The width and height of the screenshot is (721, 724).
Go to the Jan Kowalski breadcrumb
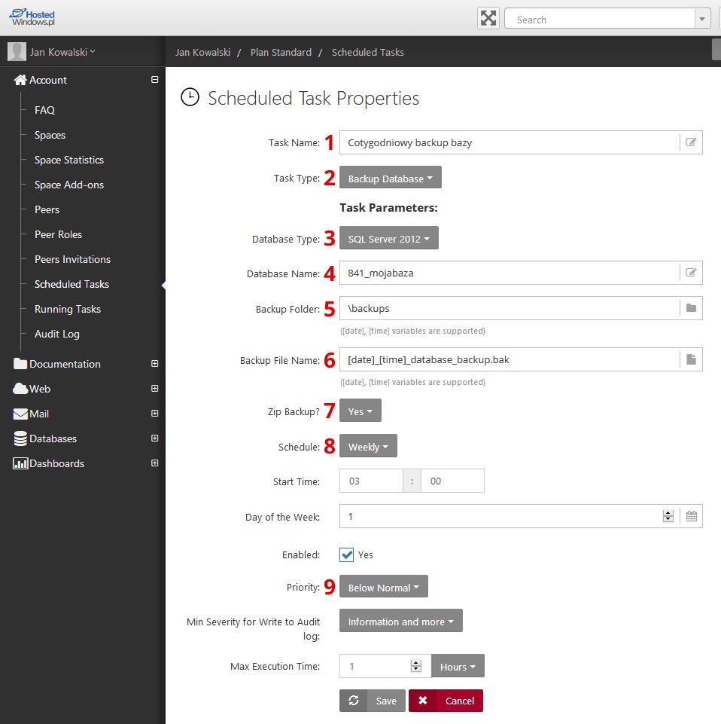(x=202, y=52)
